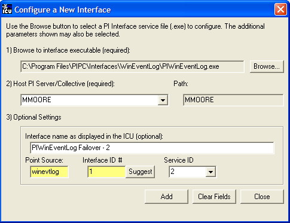Click the Optional Settings section label
290x223 pixels.
[x=33, y=117]
